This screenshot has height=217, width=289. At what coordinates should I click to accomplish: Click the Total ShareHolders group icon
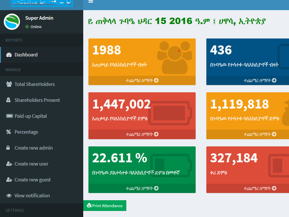tap(9, 84)
